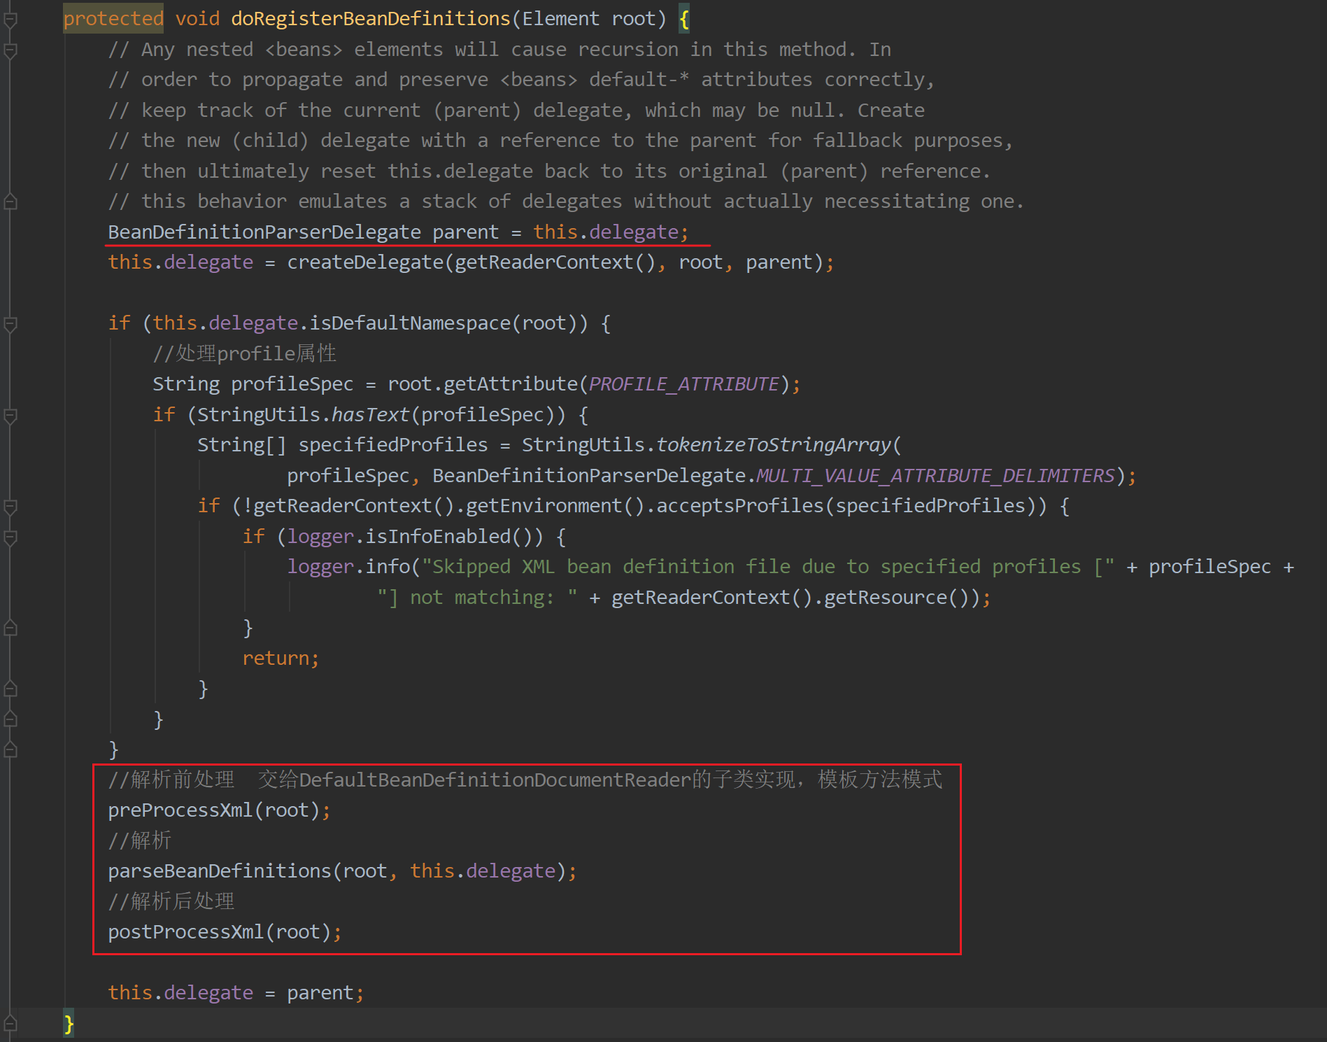Click the doRegisterBeanDefinitions method name

[x=371, y=19]
